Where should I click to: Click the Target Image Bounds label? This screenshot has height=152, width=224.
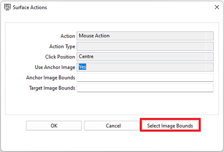pyautogui.click(x=52, y=88)
